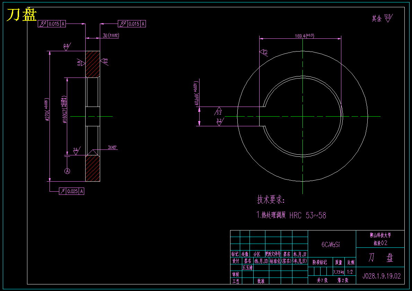Select the 机设02 class label

380,243
